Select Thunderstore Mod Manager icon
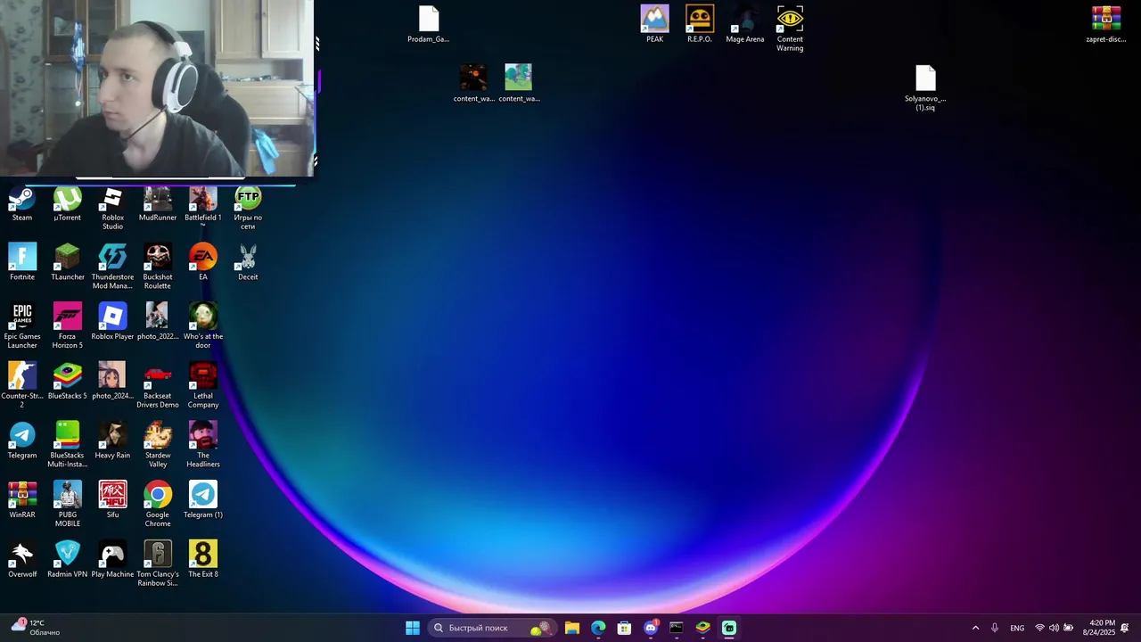This screenshot has height=642, width=1141. (x=112, y=267)
